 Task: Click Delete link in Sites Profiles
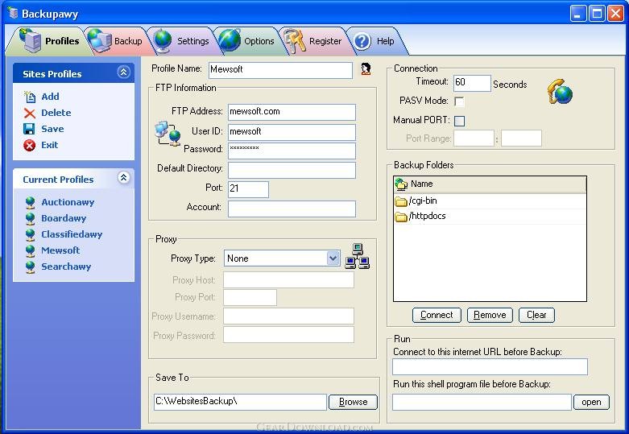[56, 113]
